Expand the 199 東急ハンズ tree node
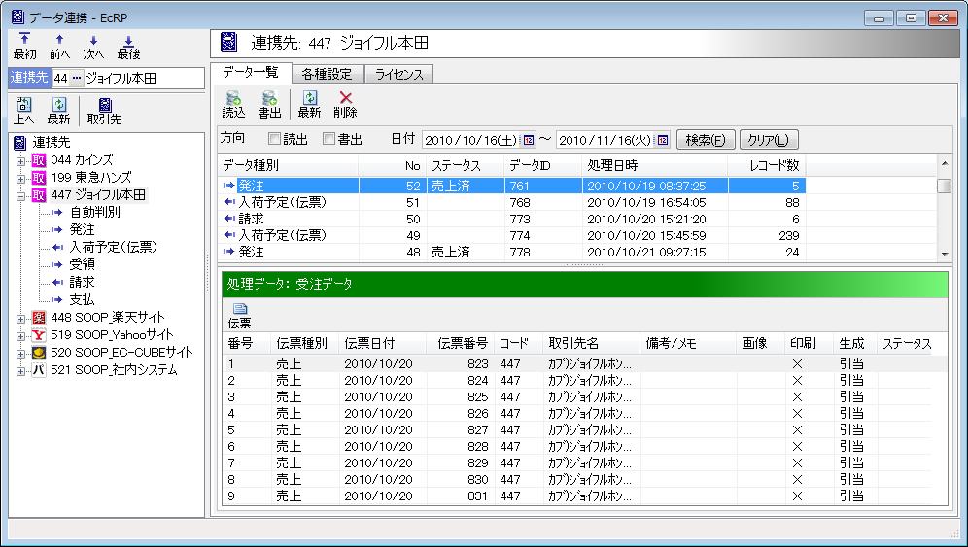 [x=21, y=179]
